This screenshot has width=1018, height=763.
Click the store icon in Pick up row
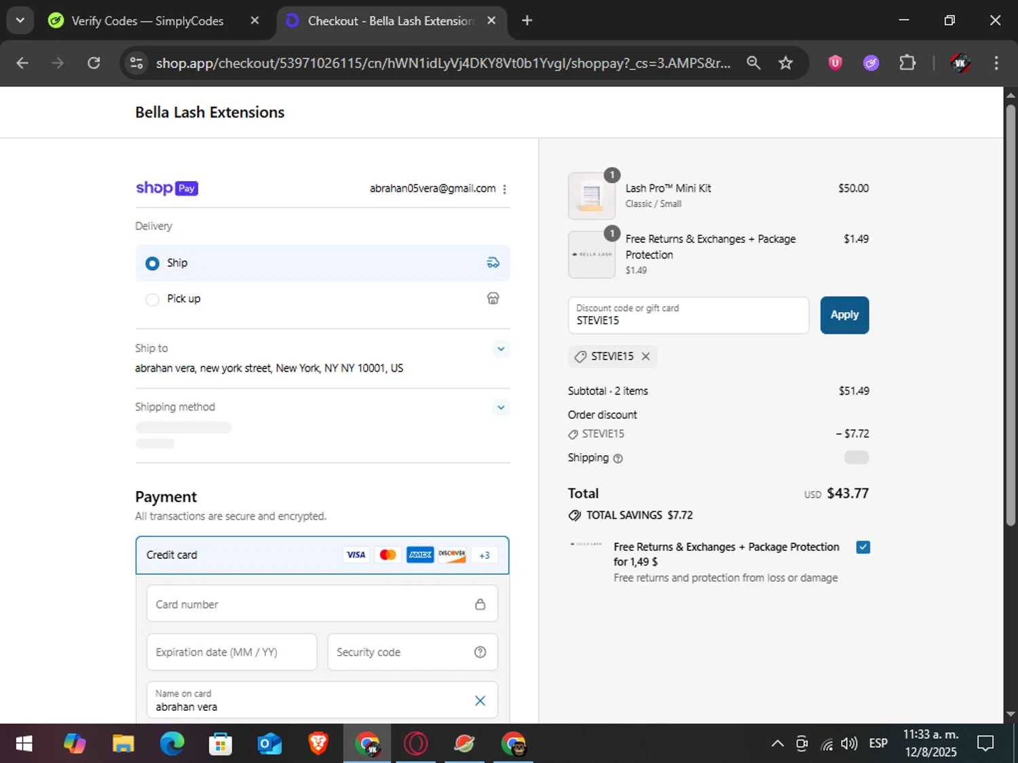[x=493, y=298]
